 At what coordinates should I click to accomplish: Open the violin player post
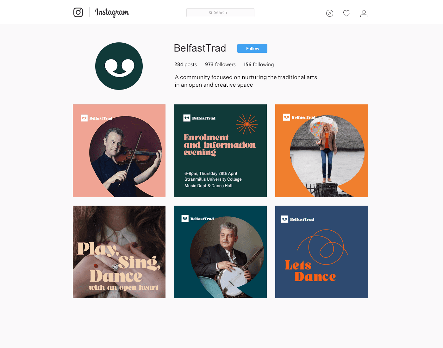click(119, 151)
